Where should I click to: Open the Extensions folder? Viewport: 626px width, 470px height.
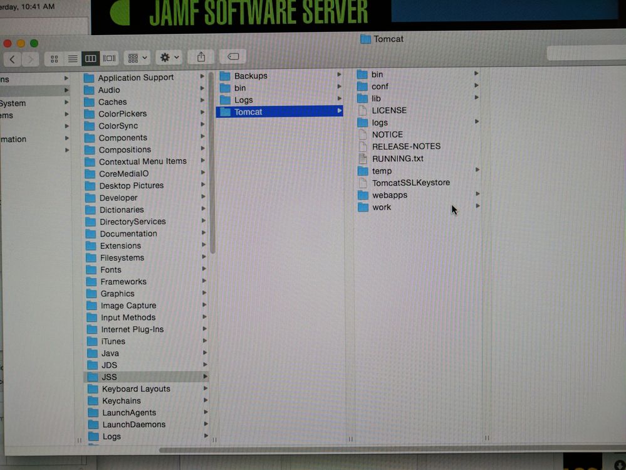tap(120, 246)
